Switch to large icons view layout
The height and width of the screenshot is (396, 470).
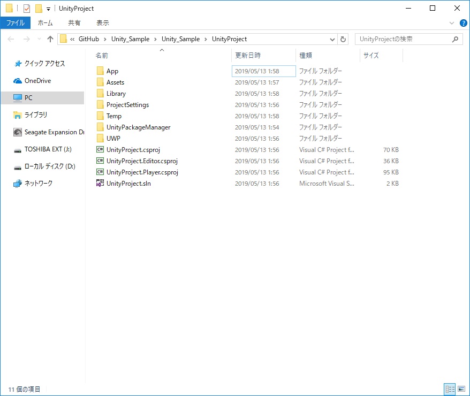pyautogui.click(x=461, y=389)
